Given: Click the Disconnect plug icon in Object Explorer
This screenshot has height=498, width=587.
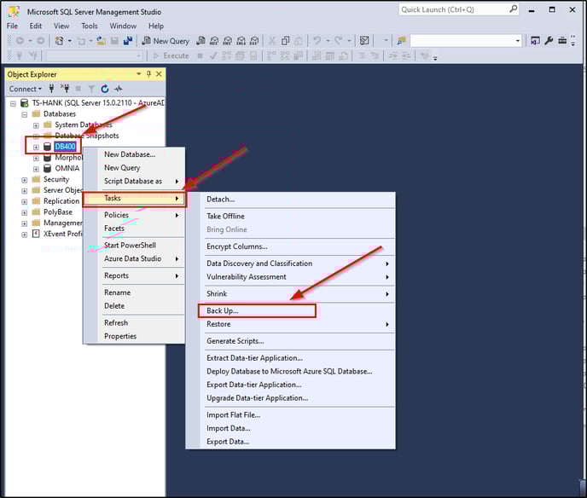Looking at the screenshot, I should (x=65, y=89).
